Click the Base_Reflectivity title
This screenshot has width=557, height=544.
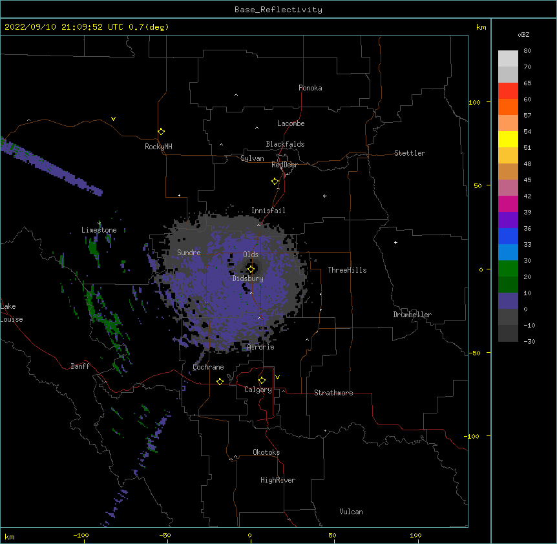278,10
